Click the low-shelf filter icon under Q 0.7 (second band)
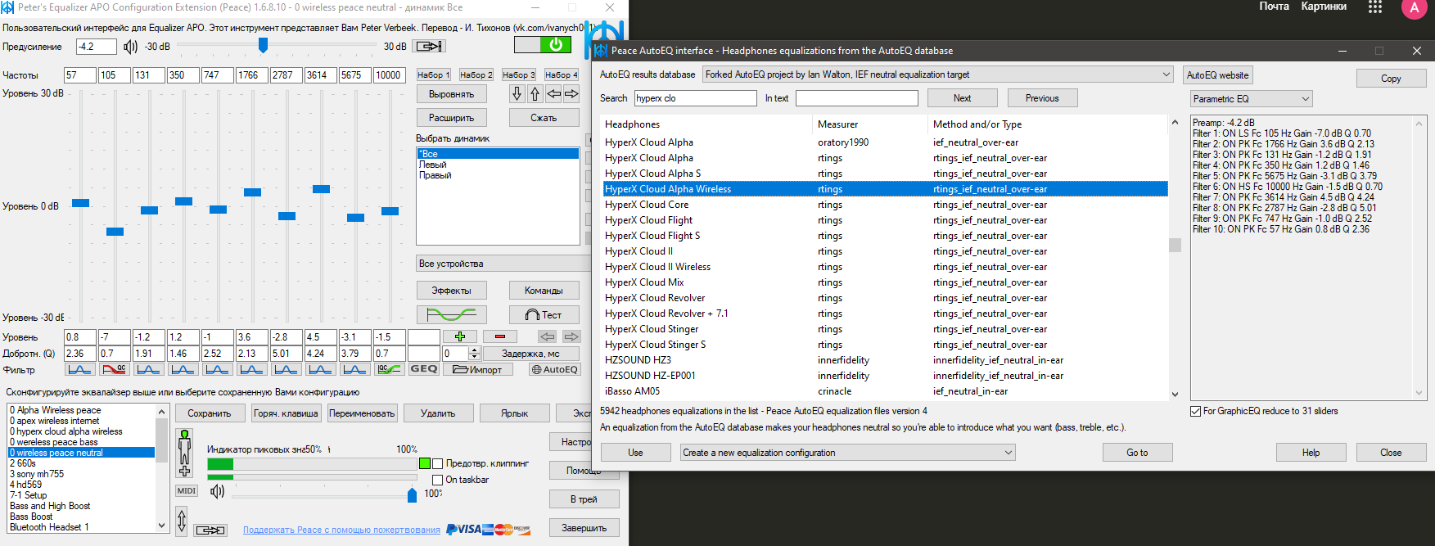The image size is (1435, 546). 114,369
